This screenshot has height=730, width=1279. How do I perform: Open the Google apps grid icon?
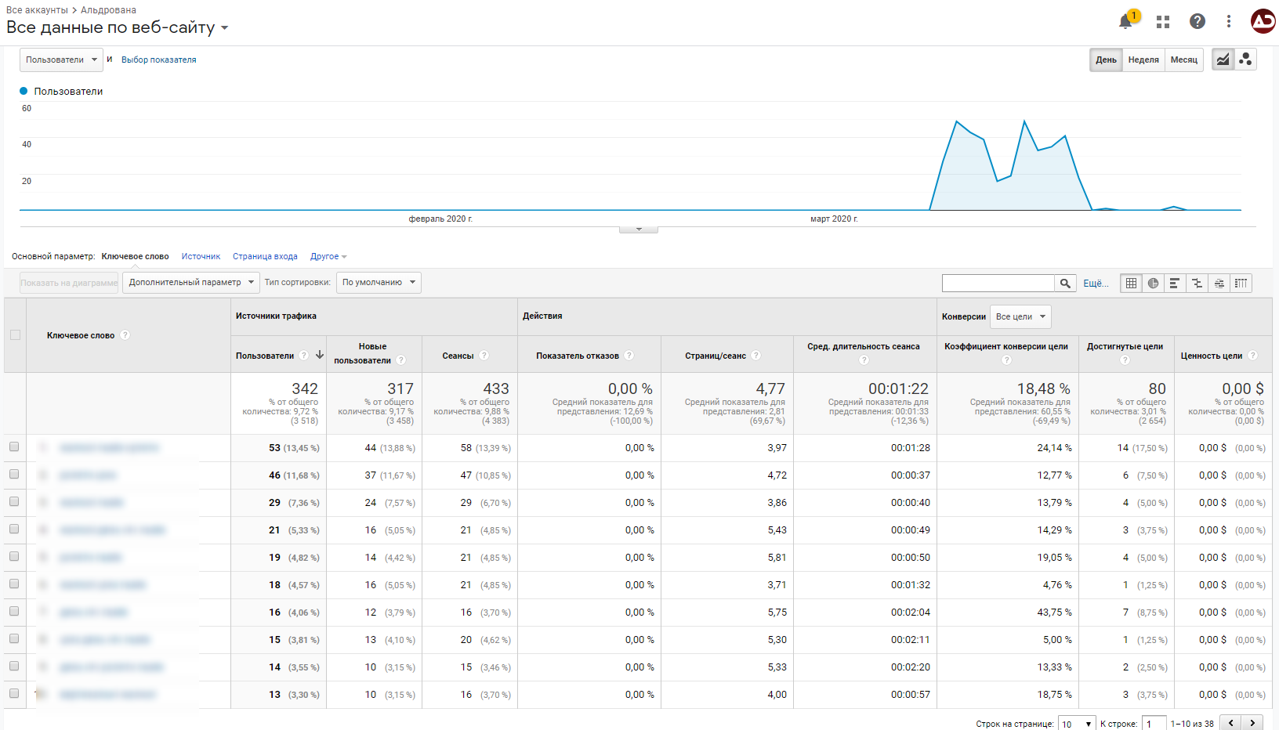[x=1163, y=22]
